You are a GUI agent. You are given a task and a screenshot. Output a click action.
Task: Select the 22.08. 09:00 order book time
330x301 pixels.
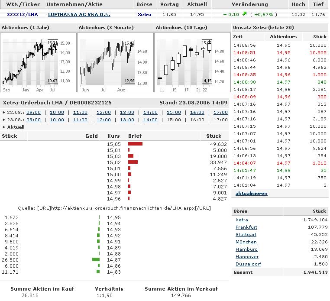[x=33, y=113]
